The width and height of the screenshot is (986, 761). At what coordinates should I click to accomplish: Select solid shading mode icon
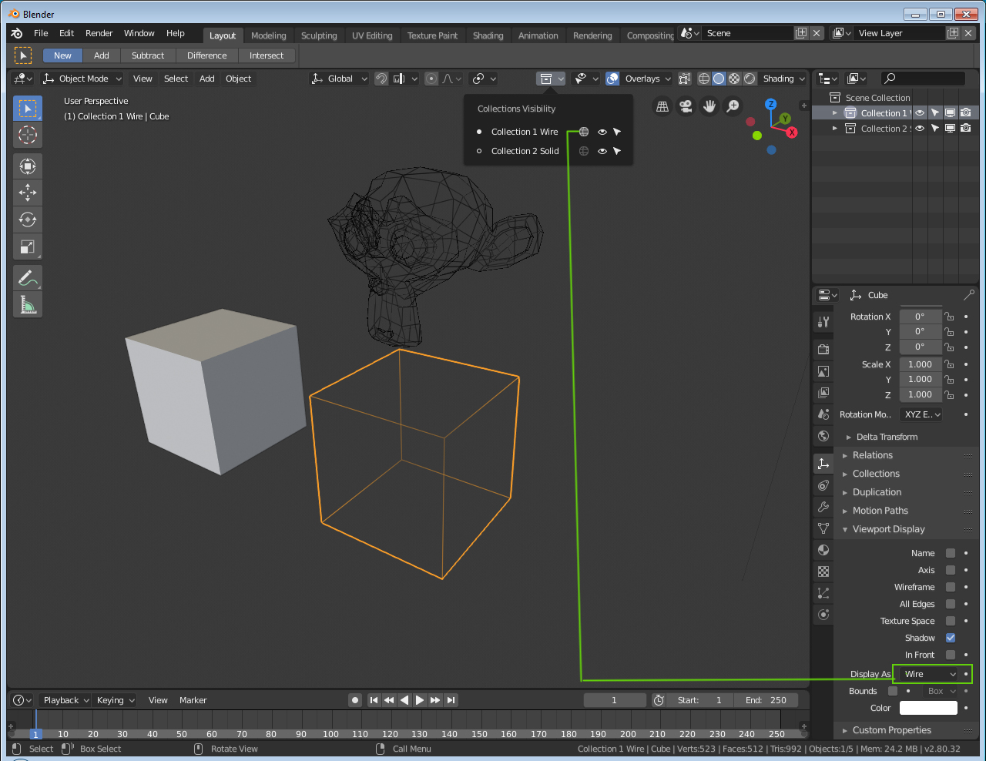click(x=719, y=79)
